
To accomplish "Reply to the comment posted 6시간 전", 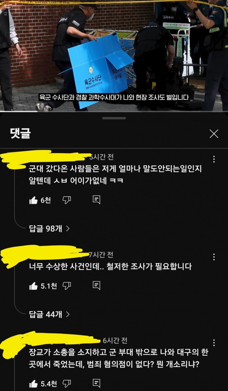I will tap(96, 383).
